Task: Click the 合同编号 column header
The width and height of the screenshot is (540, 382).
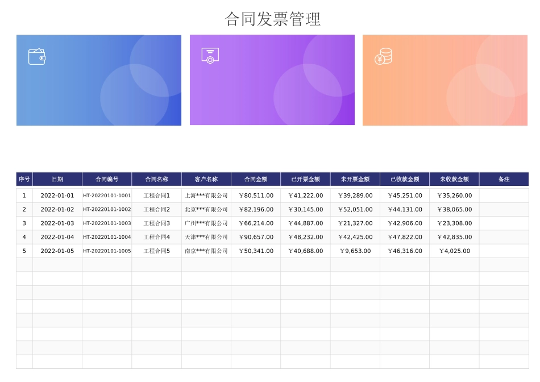Action: (x=107, y=178)
